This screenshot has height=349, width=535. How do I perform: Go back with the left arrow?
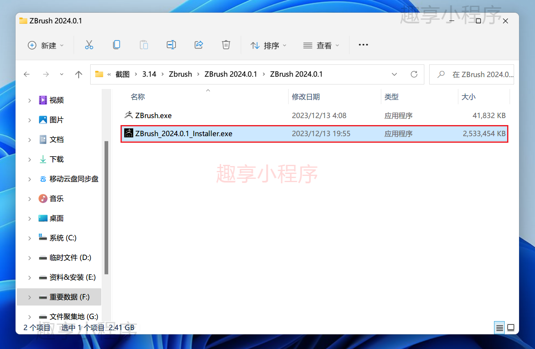click(27, 74)
